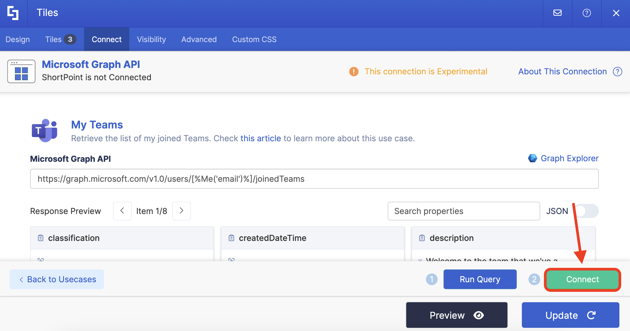
Task: Click the ShortPoint logo icon
Action: click(x=13, y=13)
